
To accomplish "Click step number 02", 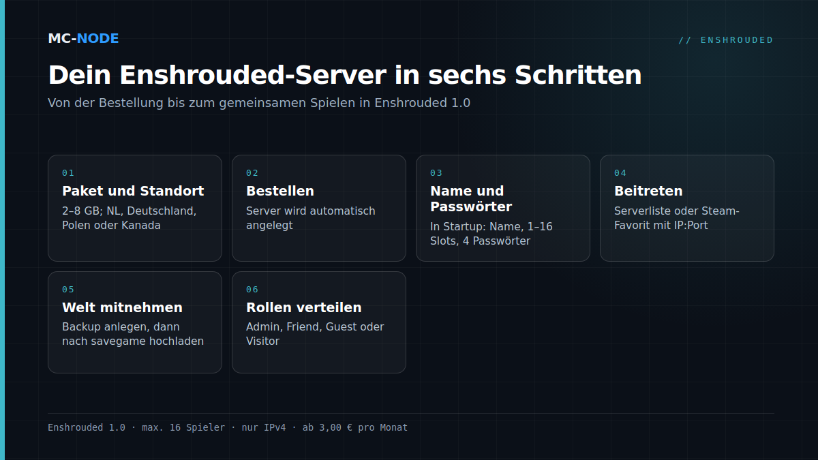I will tap(252, 173).
